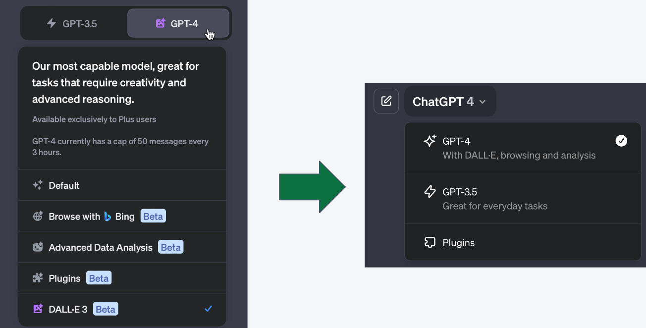Click the Beta badge beside Bing
This screenshot has width=646, height=328.
point(153,216)
